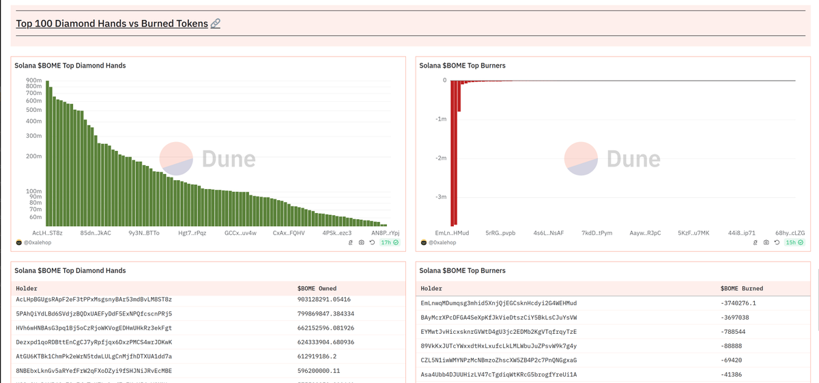Click the tallest green bar labeled AcLH..ST8z
This screenshot has height=383, width=819.
47,153
